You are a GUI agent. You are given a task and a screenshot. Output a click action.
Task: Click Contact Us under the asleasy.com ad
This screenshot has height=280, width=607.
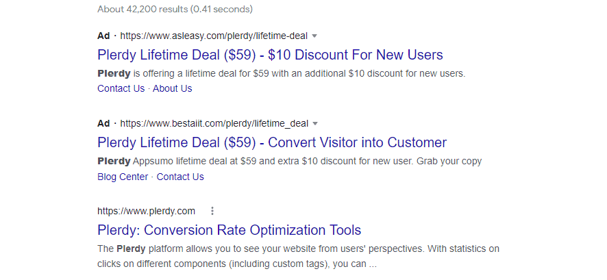[121, 88]
